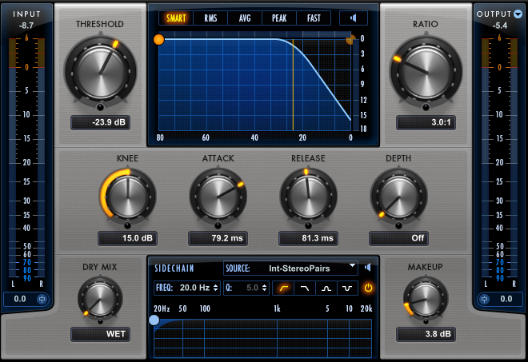
Task: Click the ratio knob reset dot
Action: [x=426, y=107]
